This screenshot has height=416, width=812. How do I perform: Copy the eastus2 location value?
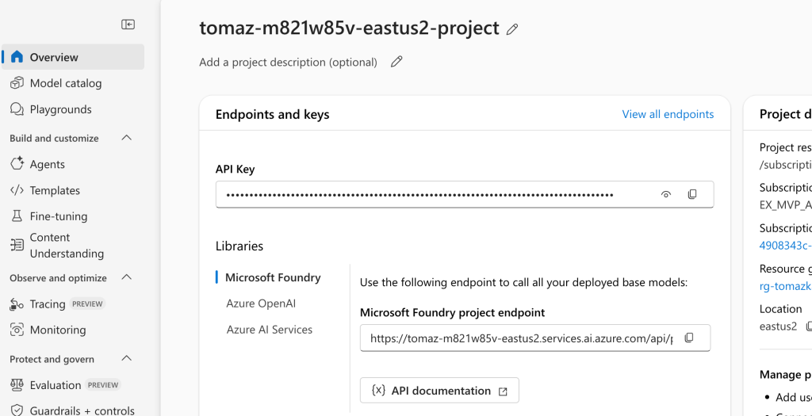(x=808, y=326)
